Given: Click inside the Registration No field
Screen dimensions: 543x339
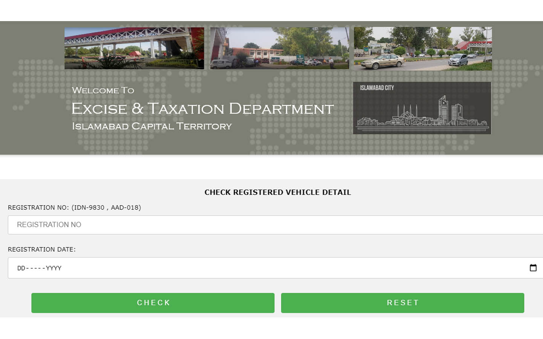Looking at the screenshot, I should point(151,225).
